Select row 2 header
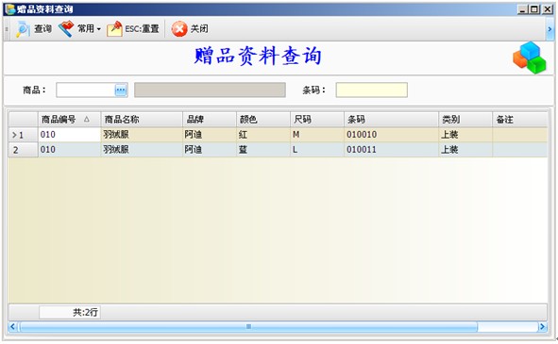The height and width of the screenshot is (344, 558). [23, 150]
